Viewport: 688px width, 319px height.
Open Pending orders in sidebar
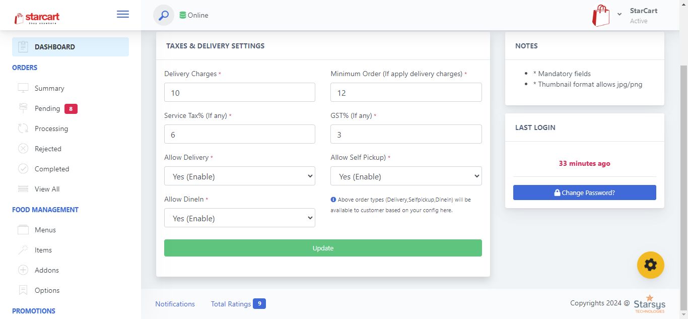click(47, 108)
